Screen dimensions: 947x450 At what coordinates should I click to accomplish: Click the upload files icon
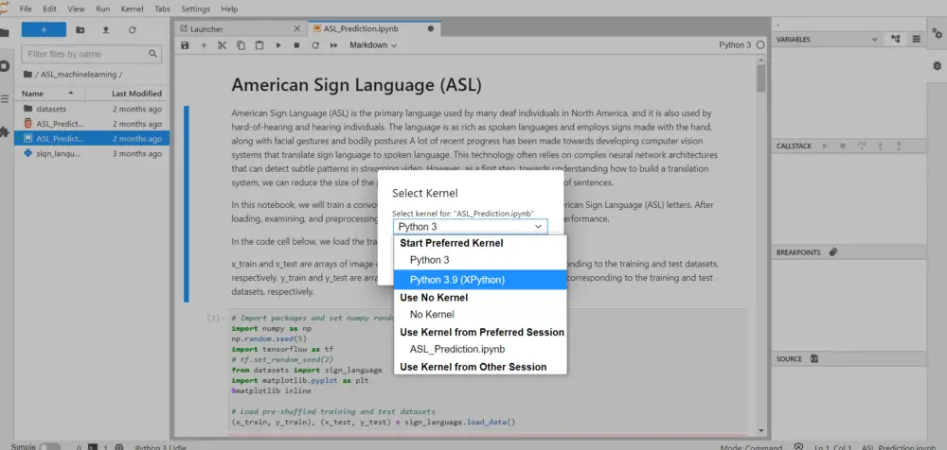click(106, 30)
